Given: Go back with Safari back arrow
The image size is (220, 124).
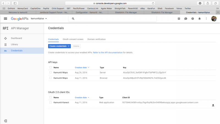Looking at the screenshot, I should pyautogui.click(x=4, y=3).
